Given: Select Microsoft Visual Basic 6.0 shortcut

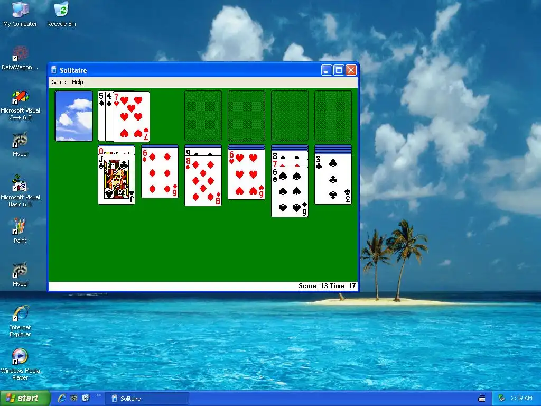Looking at the screenshot, I should (20, 191).
